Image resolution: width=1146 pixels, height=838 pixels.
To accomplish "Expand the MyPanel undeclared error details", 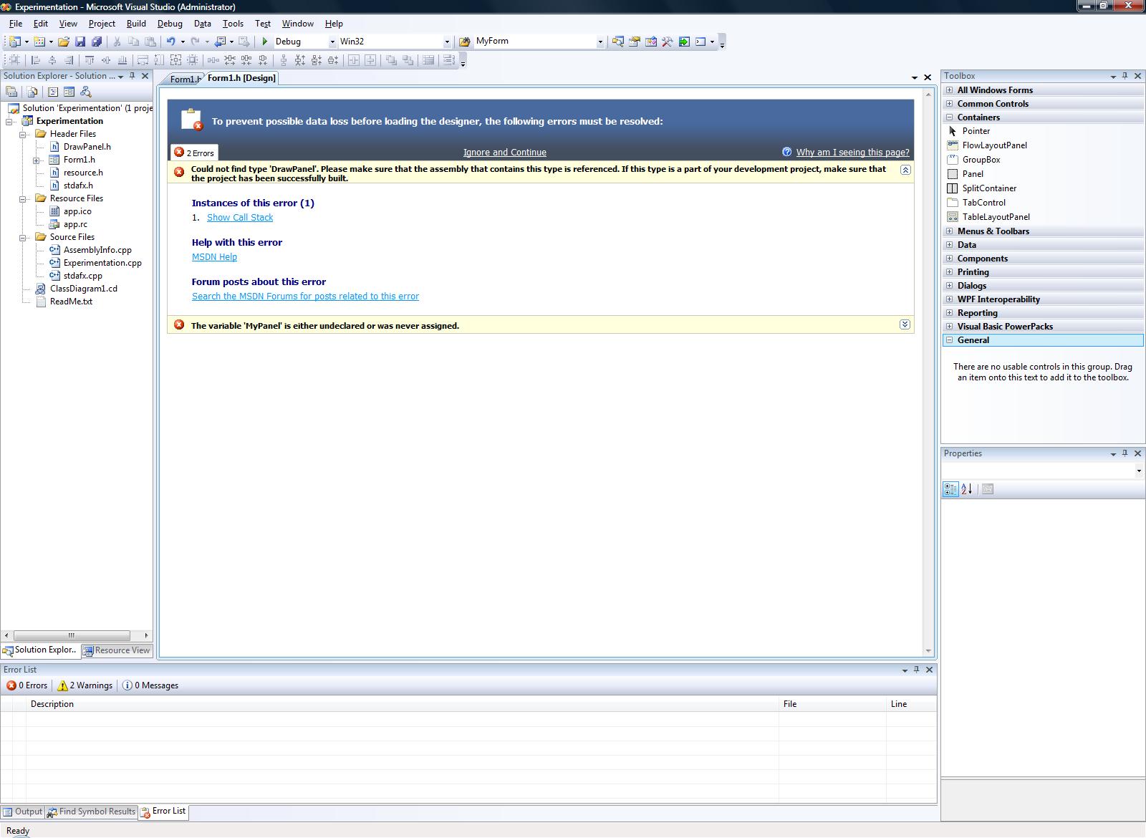I will 905,324.
